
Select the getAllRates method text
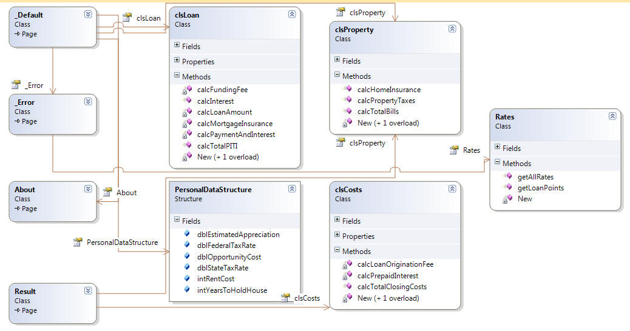point(535,177)
